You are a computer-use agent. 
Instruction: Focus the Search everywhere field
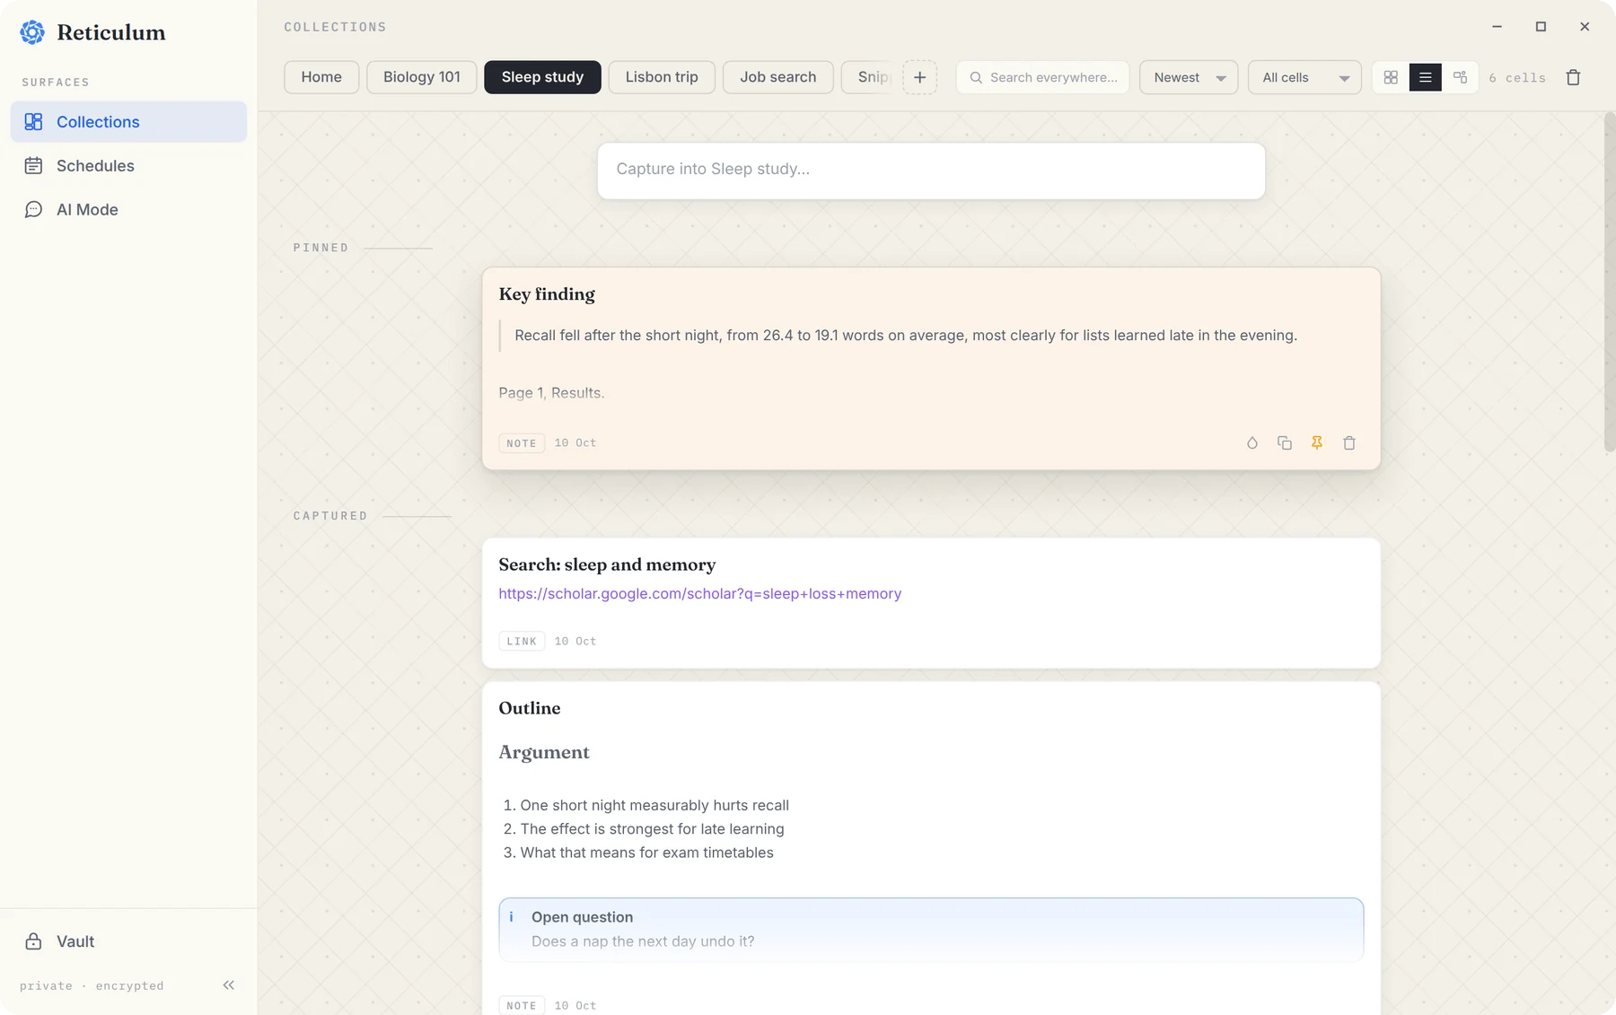[x=1043, y=77]
